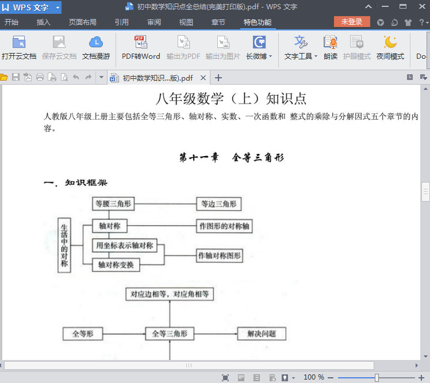This screenshot has width=430, height=383.
Task: Click the vertical scrollbar down arrow
Action: click(425, 357)
